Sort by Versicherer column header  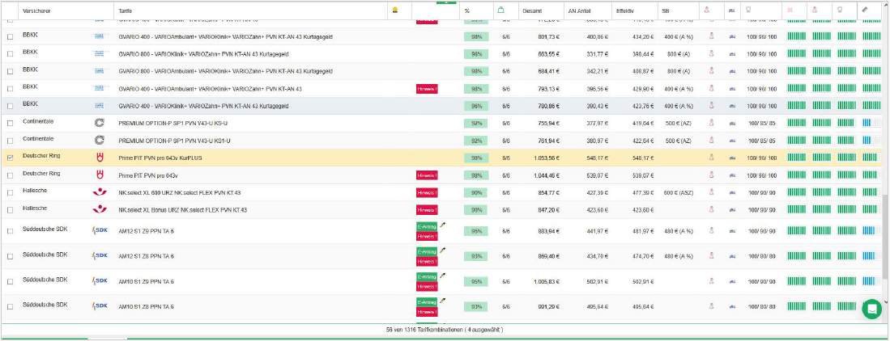coord(34,10)
